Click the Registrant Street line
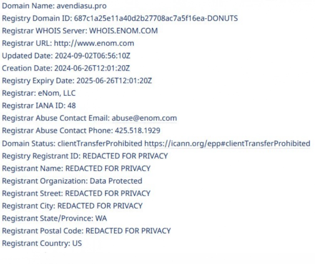This screenshot has height=264, width=315. click(76, 193)
